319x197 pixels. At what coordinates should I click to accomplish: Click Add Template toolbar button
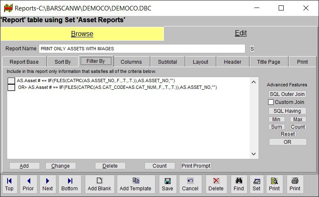pyautogui.click(x=136, y=184)
